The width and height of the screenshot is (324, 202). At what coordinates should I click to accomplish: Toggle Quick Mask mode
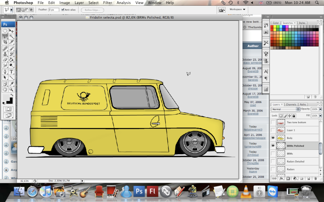(x=8, y=109)
